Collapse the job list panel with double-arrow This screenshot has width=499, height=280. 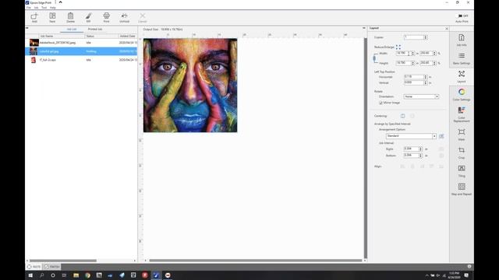pyautogui.click(x=27, y=28)
